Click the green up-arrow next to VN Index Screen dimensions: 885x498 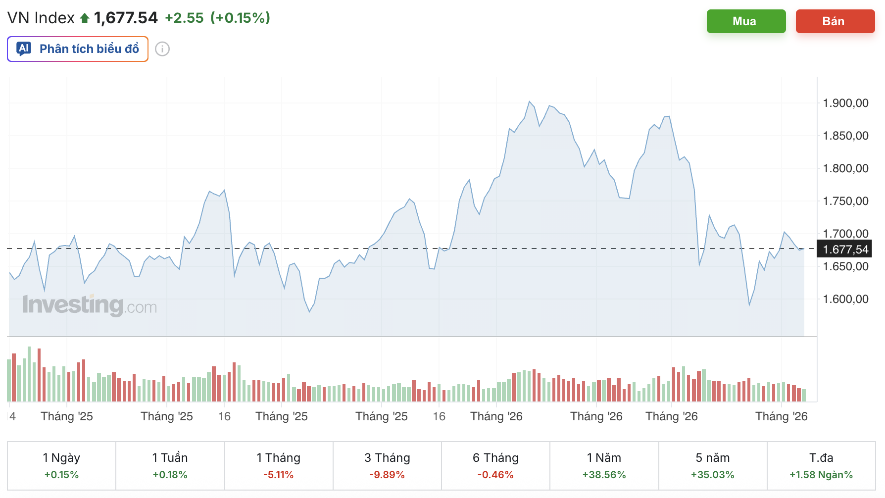[85, 18]
